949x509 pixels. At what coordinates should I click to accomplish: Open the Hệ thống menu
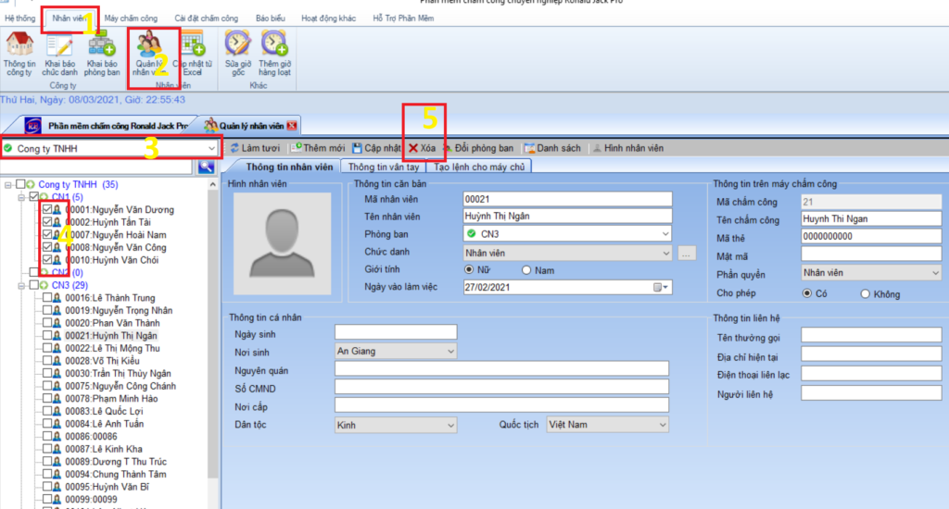(20, 19)
